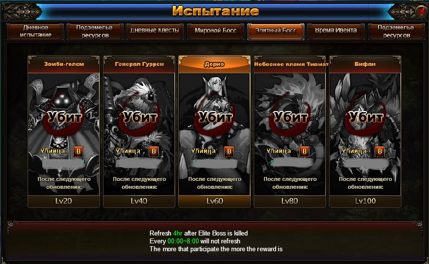Close the Испытание window with red X
The width and height of the screenshot is (429, 264).
(421, 11)
